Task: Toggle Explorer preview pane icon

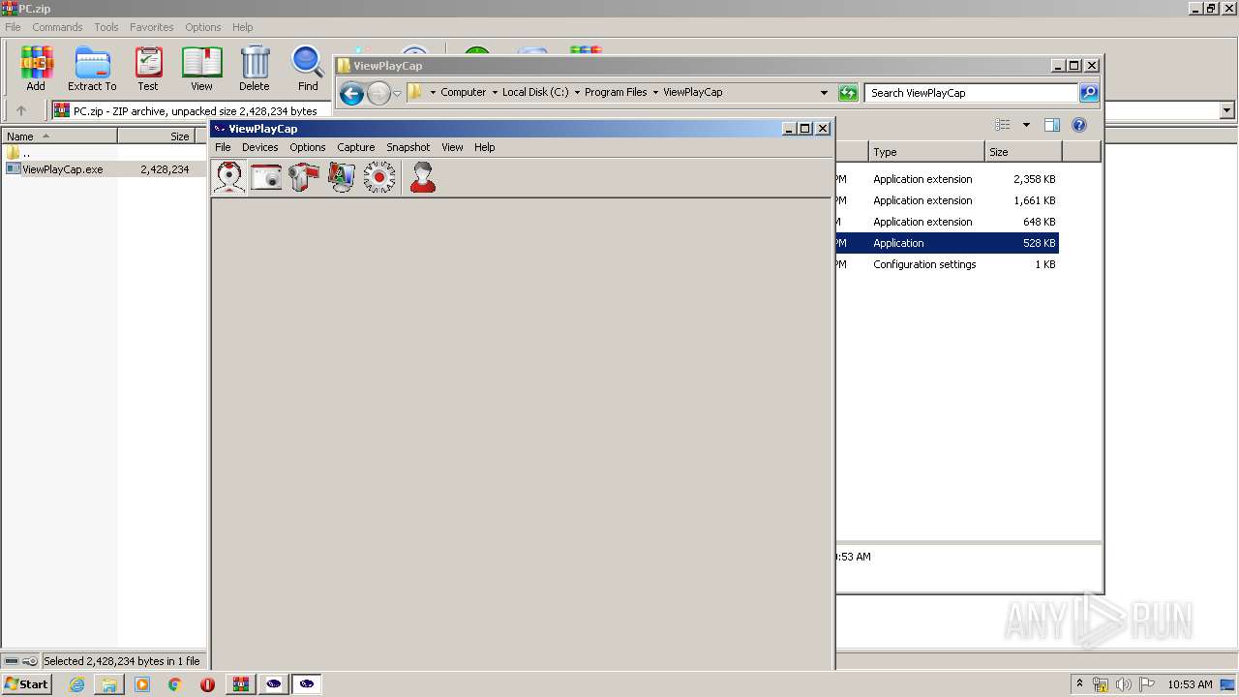Action: click(1052, 125)
